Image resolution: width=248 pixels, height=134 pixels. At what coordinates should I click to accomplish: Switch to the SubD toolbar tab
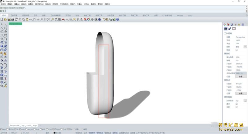point(190,15)
